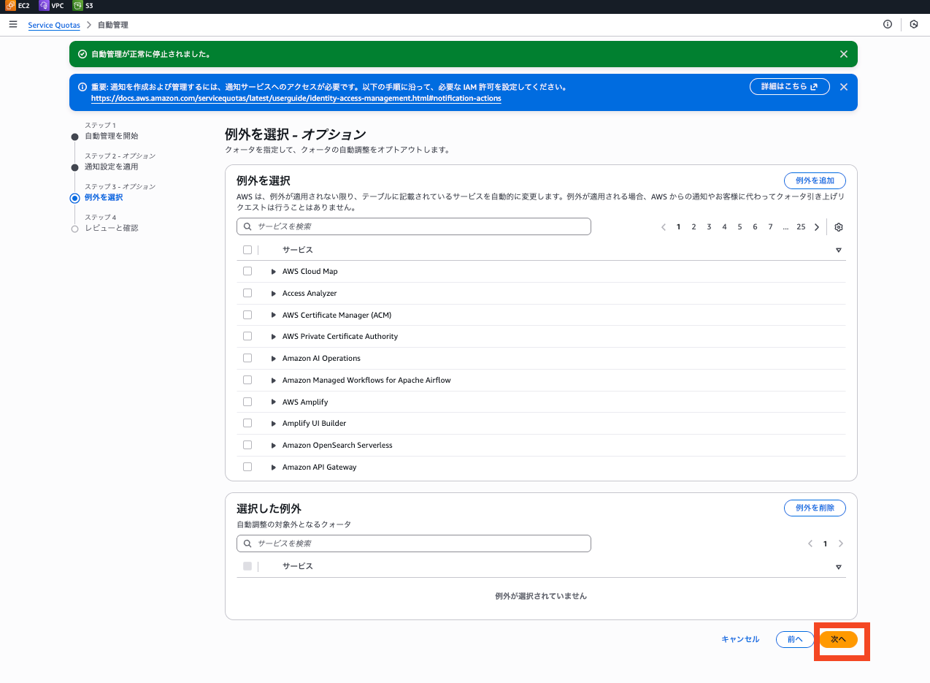The image size is (930, 683).
Task: Expand the Access Analyzer row
Action: point(274,294)
